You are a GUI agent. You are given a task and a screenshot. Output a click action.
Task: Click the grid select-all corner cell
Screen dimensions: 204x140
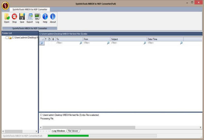(x=42, y=39)
